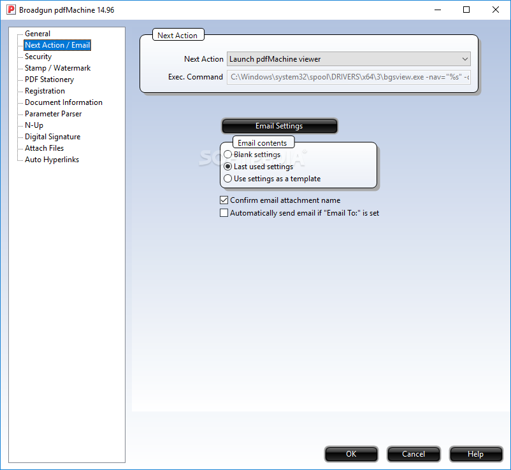Open Email Settings dialog
Viewport: 511px width, 470px height.
pos(279,126)
